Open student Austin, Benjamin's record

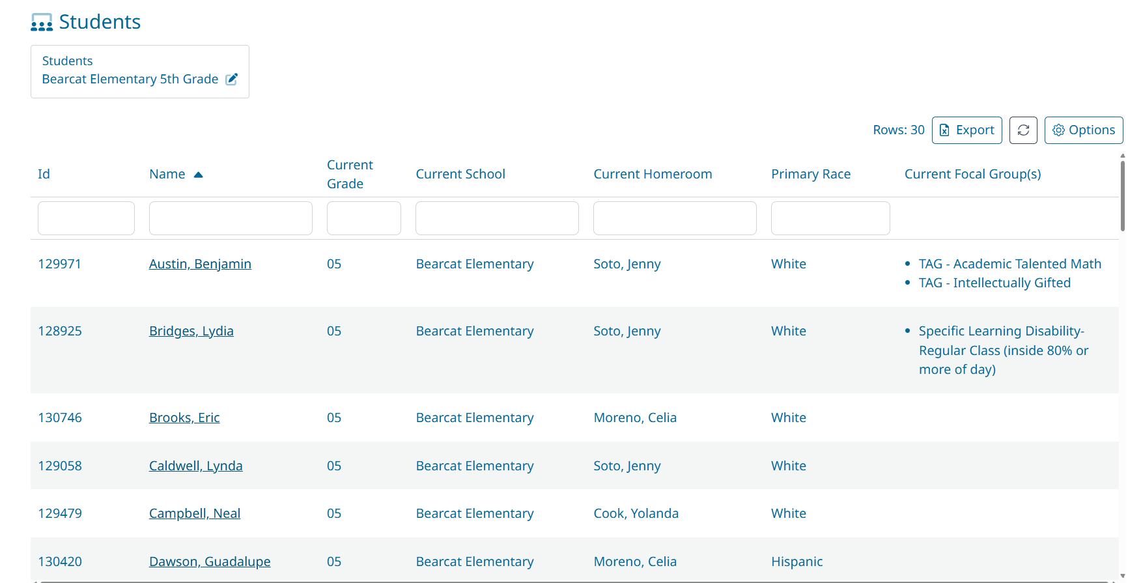pyautogui.click(x=200, y=264)
